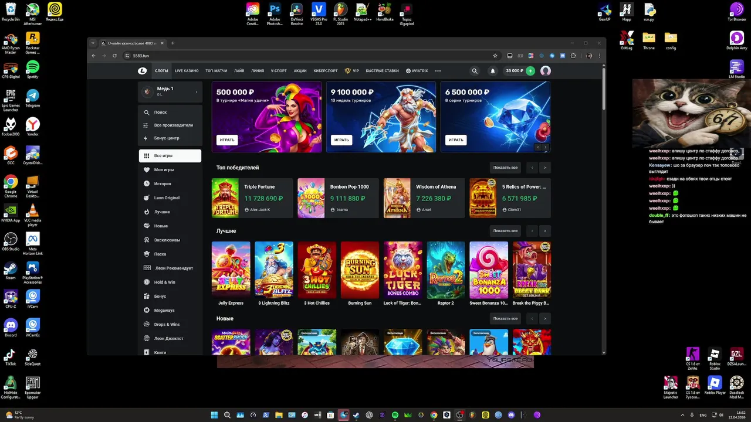Open 'ТОП-МАТЧИ' tab

coord(216,71)
